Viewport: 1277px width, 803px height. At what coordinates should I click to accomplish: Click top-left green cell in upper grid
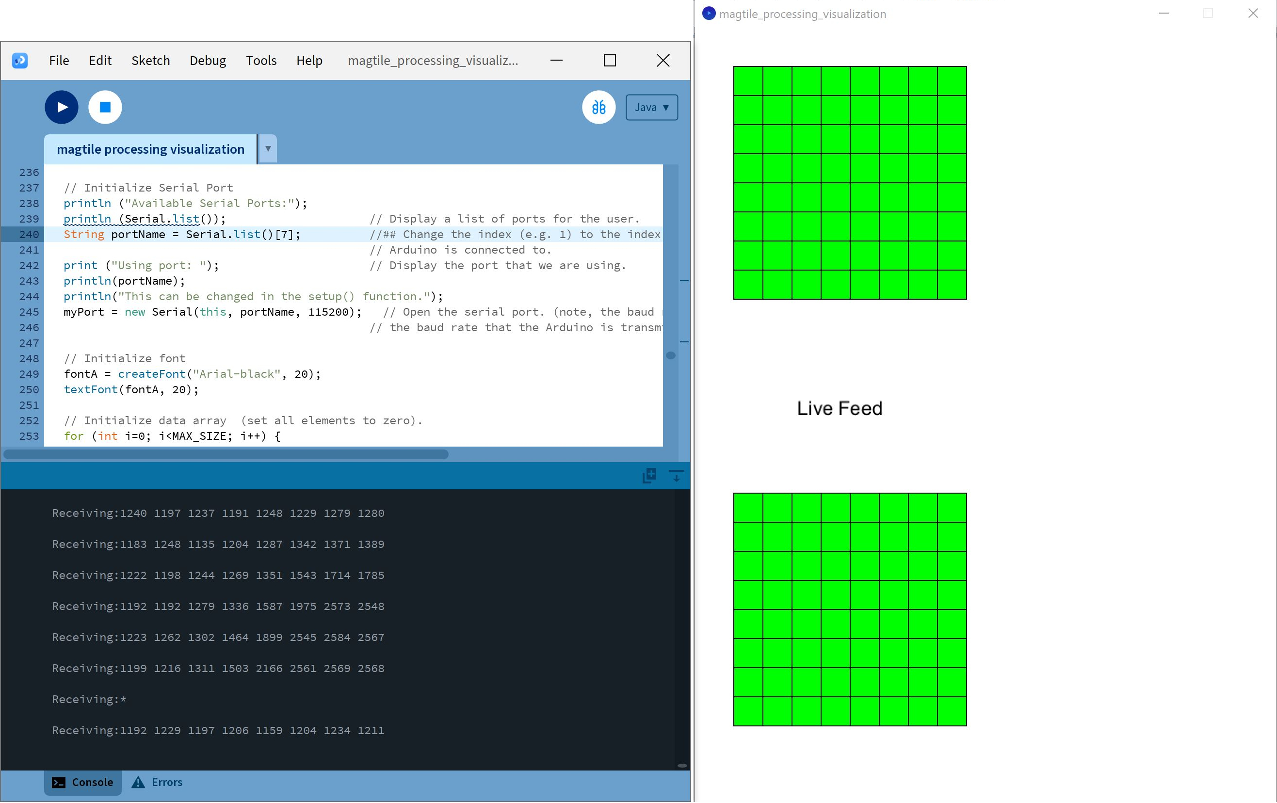748,81
